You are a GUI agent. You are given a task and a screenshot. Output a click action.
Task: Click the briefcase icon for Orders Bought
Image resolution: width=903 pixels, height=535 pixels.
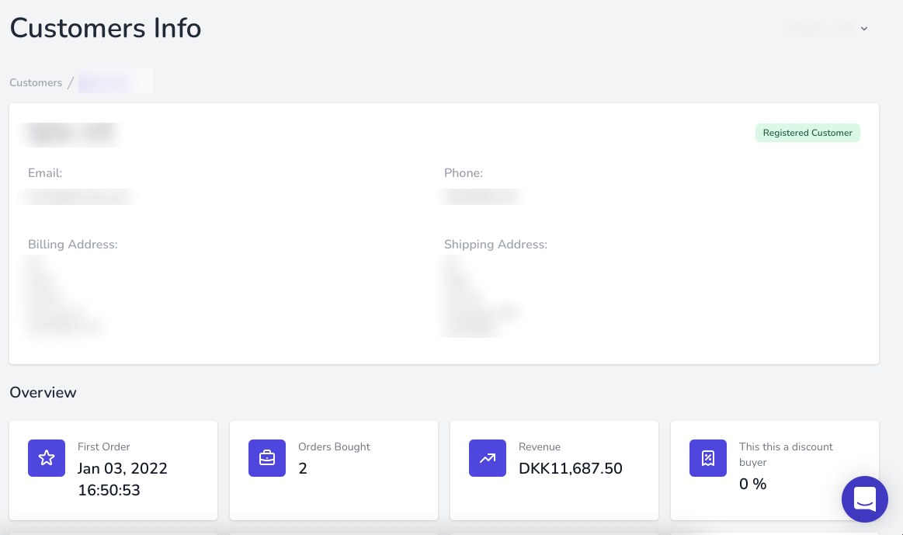[267, 458]
